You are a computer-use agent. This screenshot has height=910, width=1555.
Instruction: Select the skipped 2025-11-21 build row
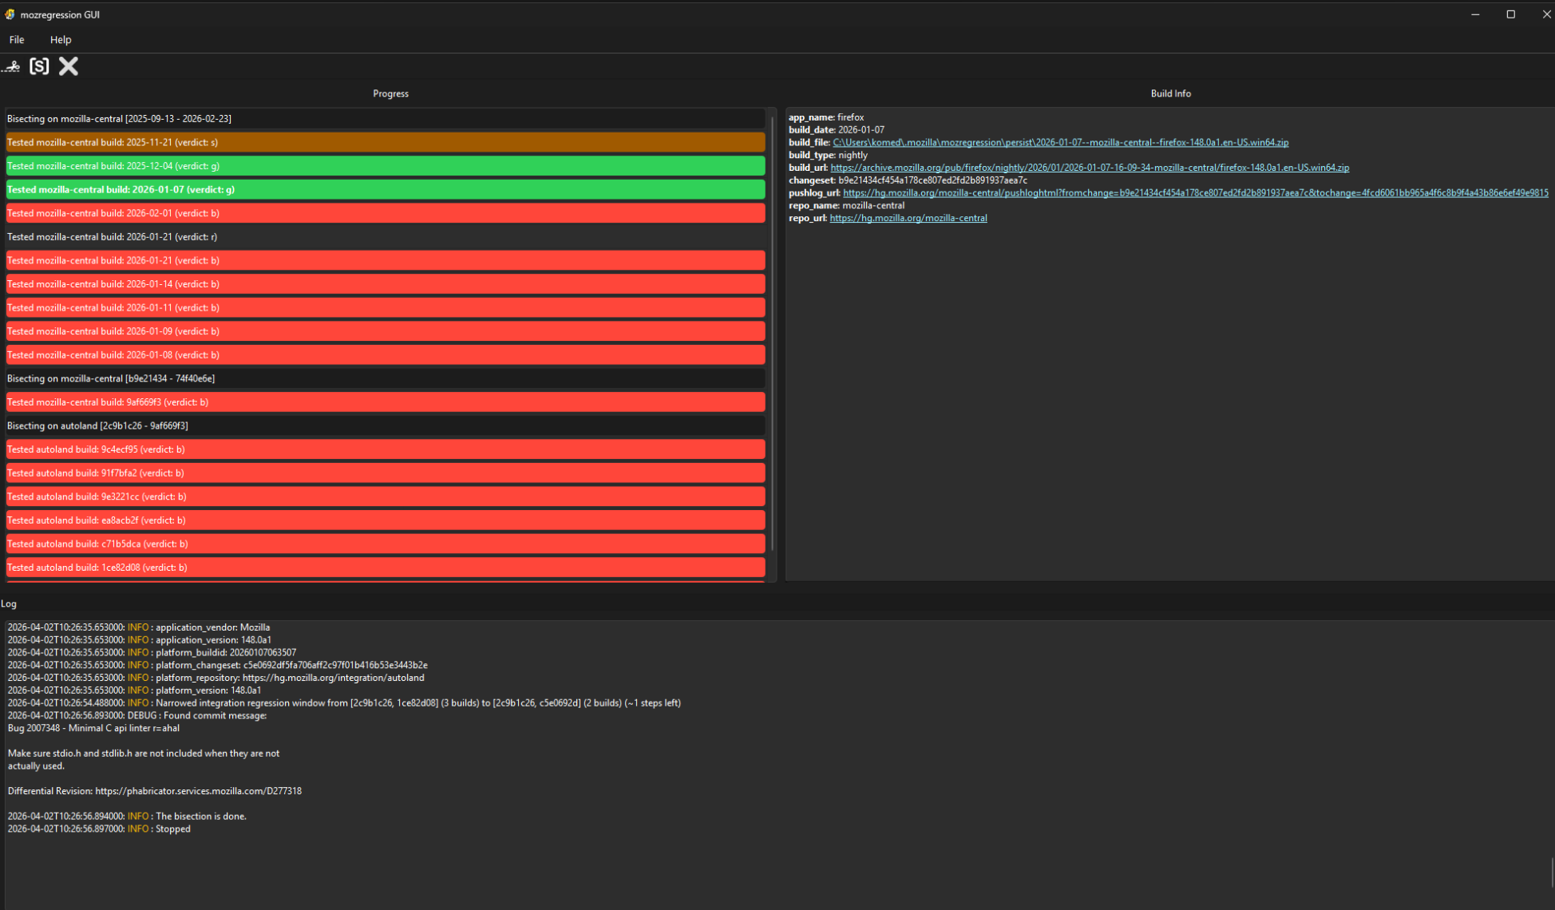[x=386, y=142]
